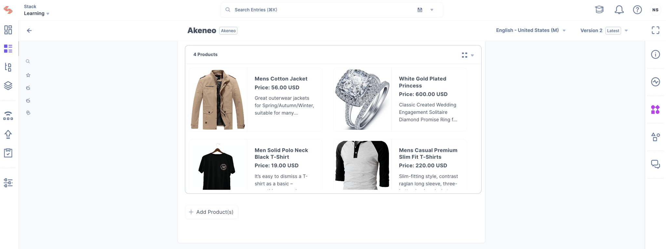The height and width of the screenshot is (249, 666).
Task: Open the Publish Queue wifi-dots icon
Action: coord(8,116)
